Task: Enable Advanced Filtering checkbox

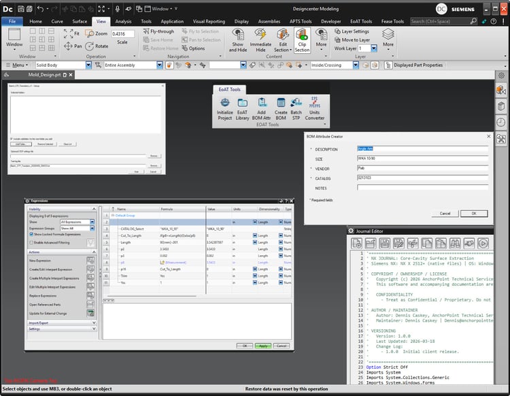Action: pos(31,242)
